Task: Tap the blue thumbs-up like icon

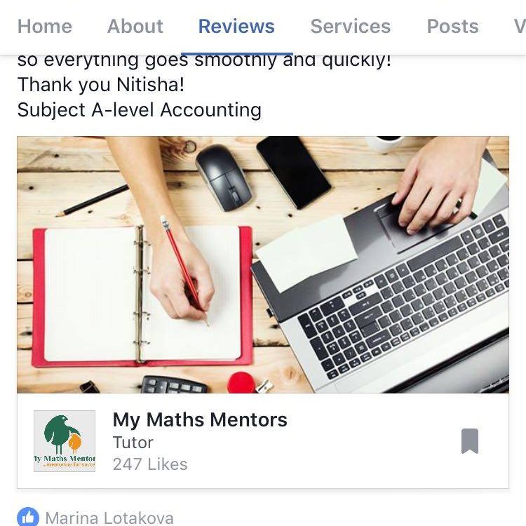Action: coord(28,517)
